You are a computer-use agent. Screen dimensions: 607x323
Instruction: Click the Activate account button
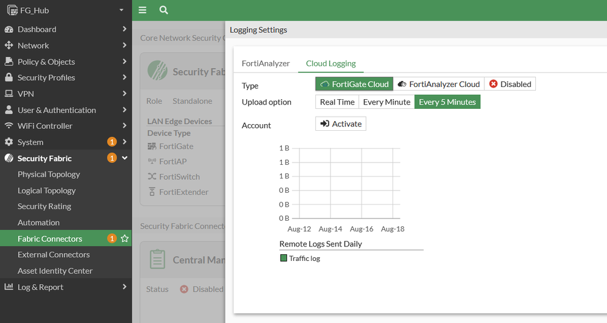click(x=340, y=124)
